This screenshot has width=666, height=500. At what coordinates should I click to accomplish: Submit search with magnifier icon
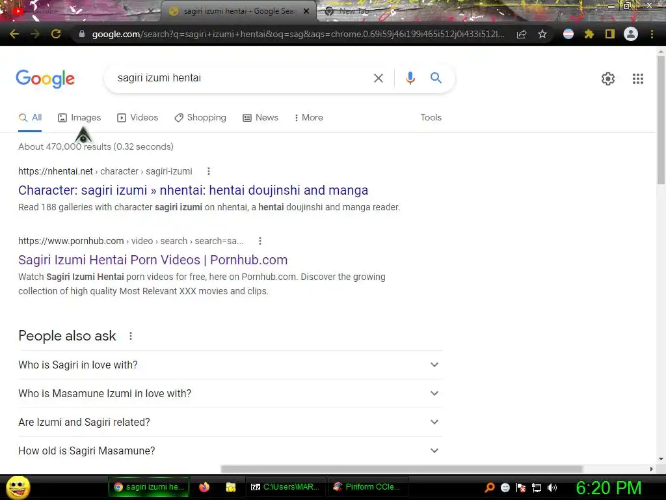pos(436,78)
